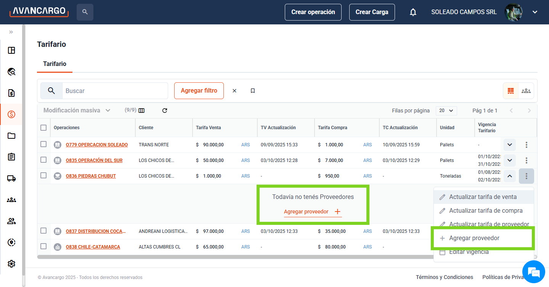Click the Buscar search input field
Image resolution: width=549 pixels, height=287 pixels.
[x=115, y=91]
